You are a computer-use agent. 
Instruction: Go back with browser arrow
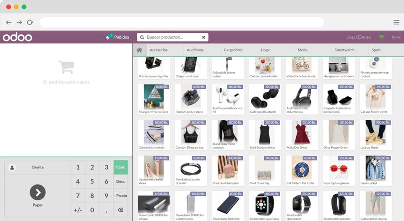coord(8,22)
